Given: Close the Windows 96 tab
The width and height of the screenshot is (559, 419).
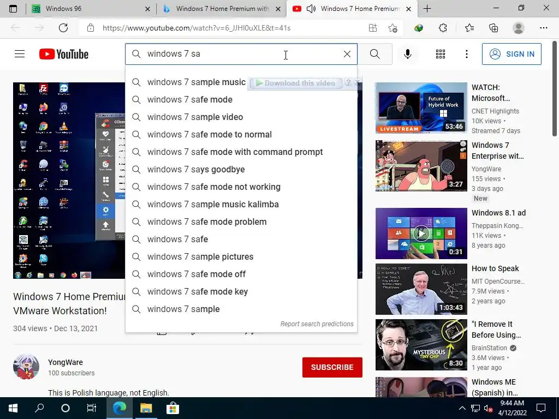Looking at the screenshot, I should pos(147,9).
